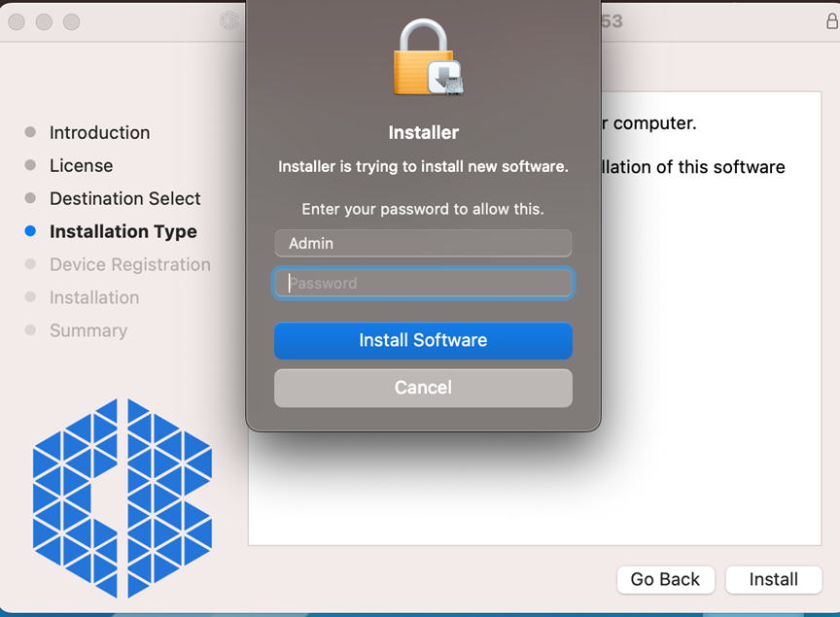Click the golden padlock Installer icon

point(424,60)
